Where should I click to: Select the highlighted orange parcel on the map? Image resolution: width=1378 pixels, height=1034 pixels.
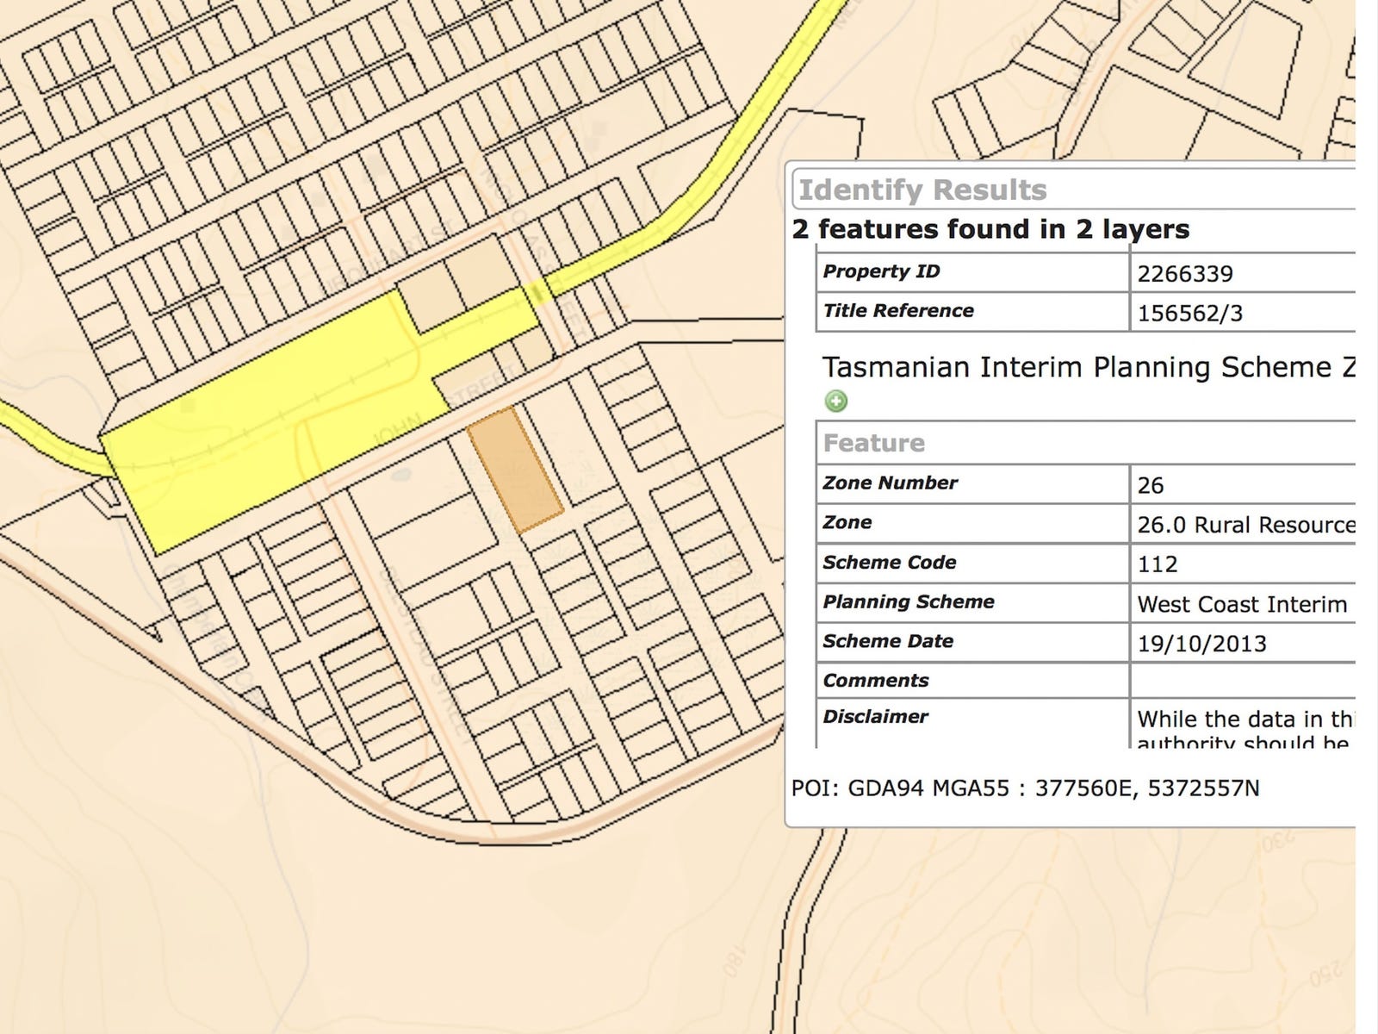(516, 470)
